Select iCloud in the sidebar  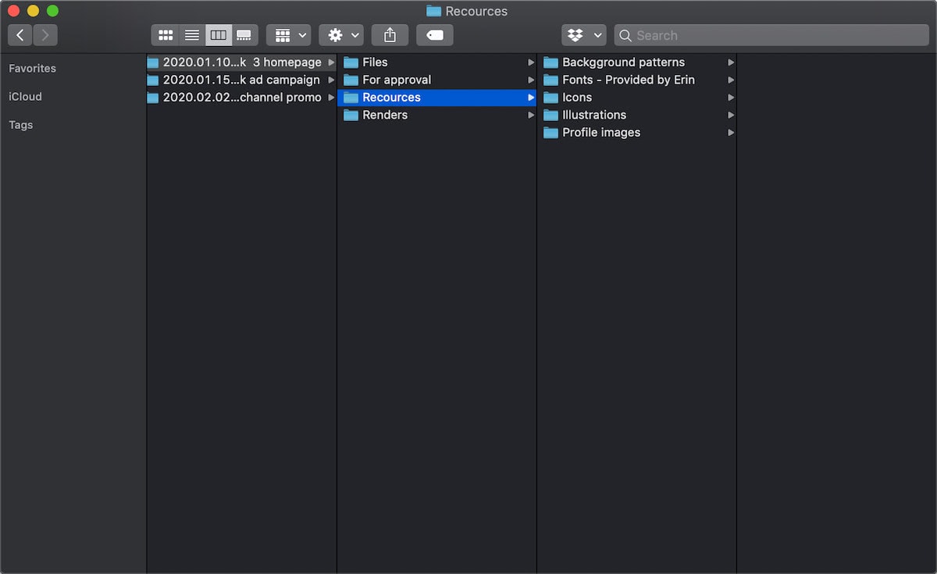pyautogui.click(x=25, y=97)
